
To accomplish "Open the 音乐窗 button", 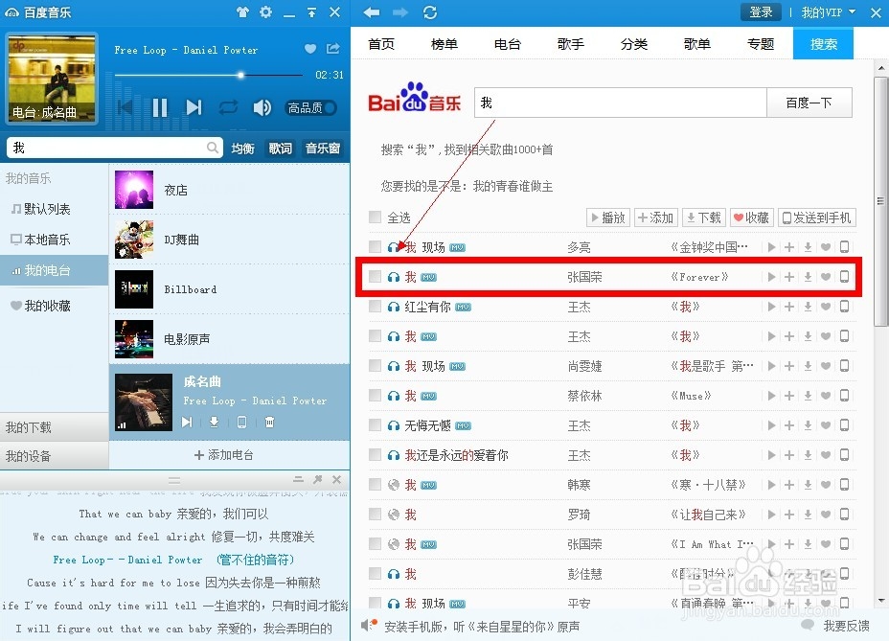I will tap(323, 149).
